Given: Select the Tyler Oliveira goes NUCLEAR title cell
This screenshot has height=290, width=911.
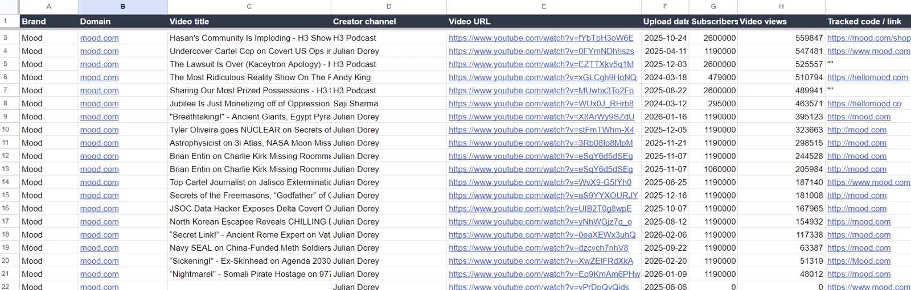Looking at the screenshot, I should (x=249, y=130).
